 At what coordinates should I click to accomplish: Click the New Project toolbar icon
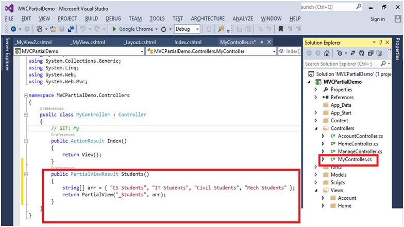[39, 29]
